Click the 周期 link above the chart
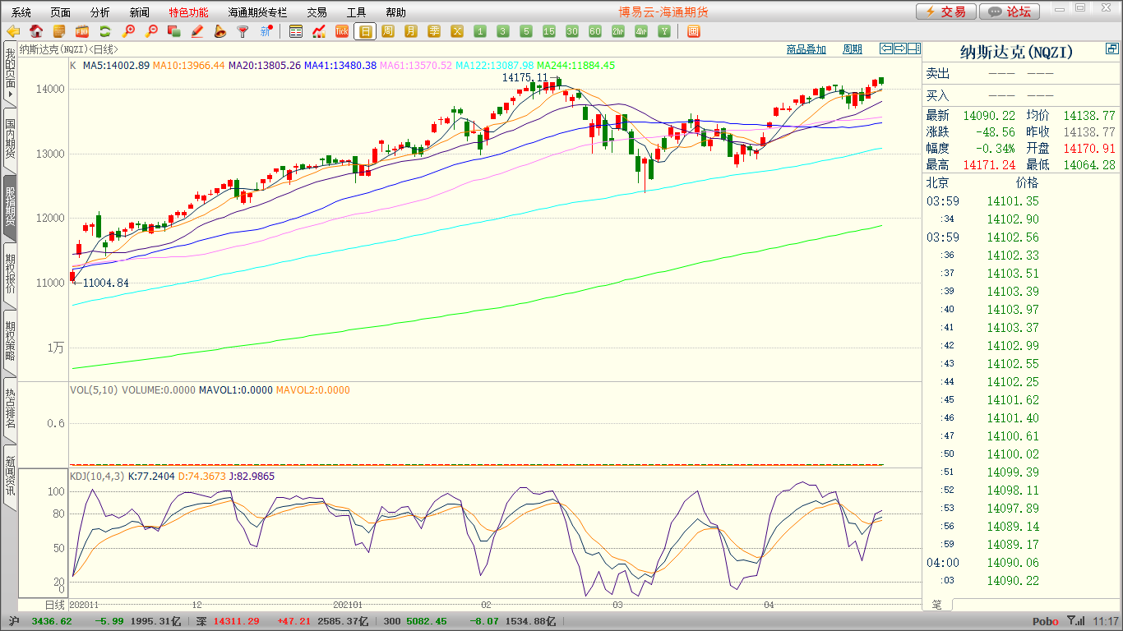 853,49
